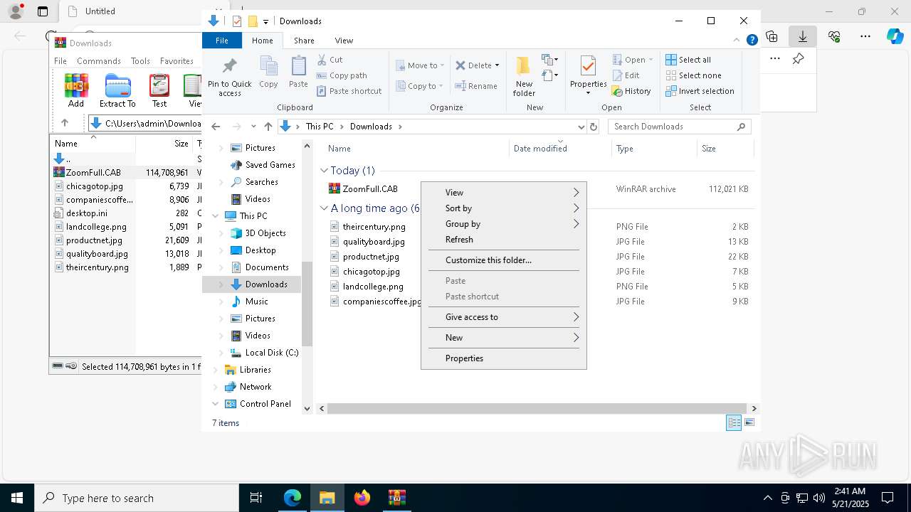This screenshot has height=512, width=911.
Task: Choose Customize this folder
Action: 504,260
